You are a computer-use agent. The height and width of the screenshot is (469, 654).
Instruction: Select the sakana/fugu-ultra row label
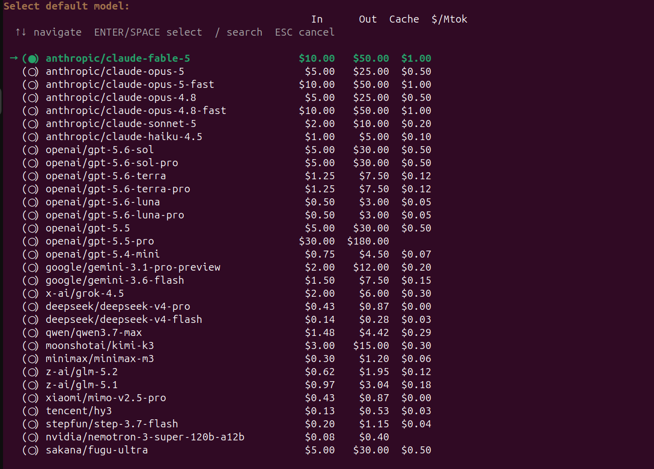96,450
